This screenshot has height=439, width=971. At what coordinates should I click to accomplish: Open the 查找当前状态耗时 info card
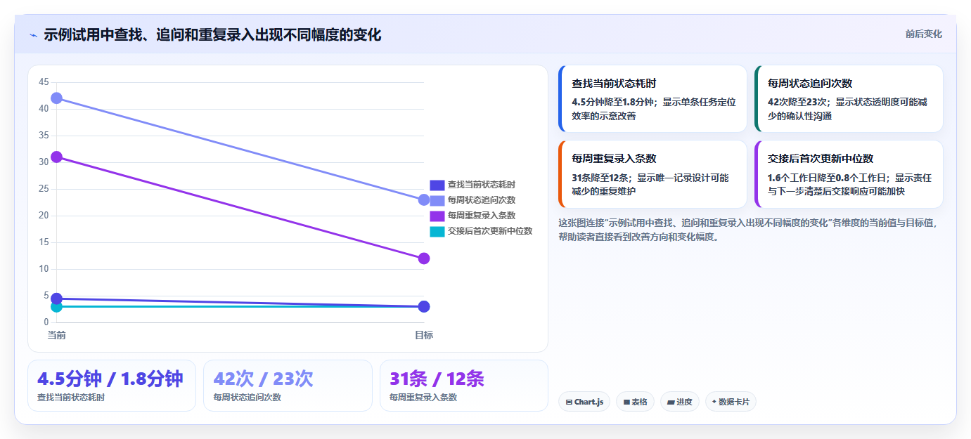tap(652, 99)
